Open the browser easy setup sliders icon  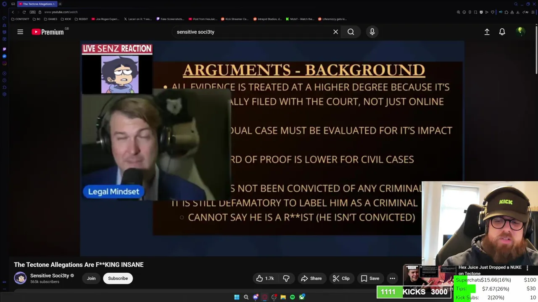533,12
